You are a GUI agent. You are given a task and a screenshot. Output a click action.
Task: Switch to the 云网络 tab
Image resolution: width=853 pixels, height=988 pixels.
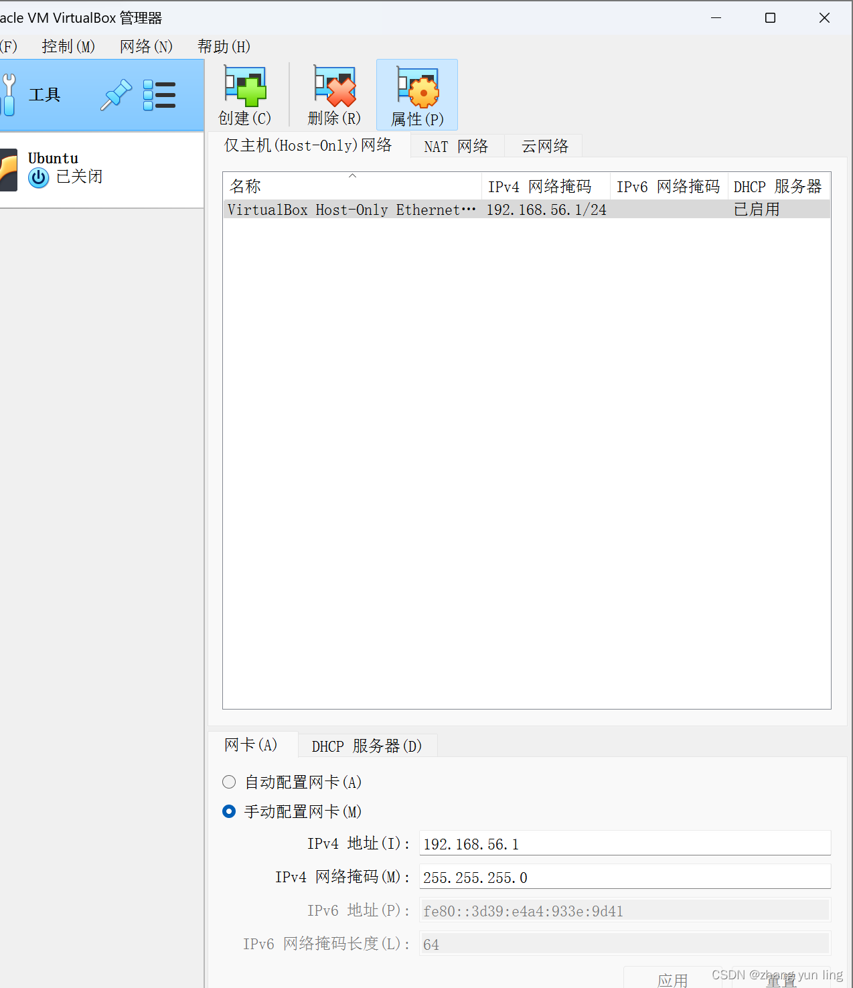click(x=543, y=145)
